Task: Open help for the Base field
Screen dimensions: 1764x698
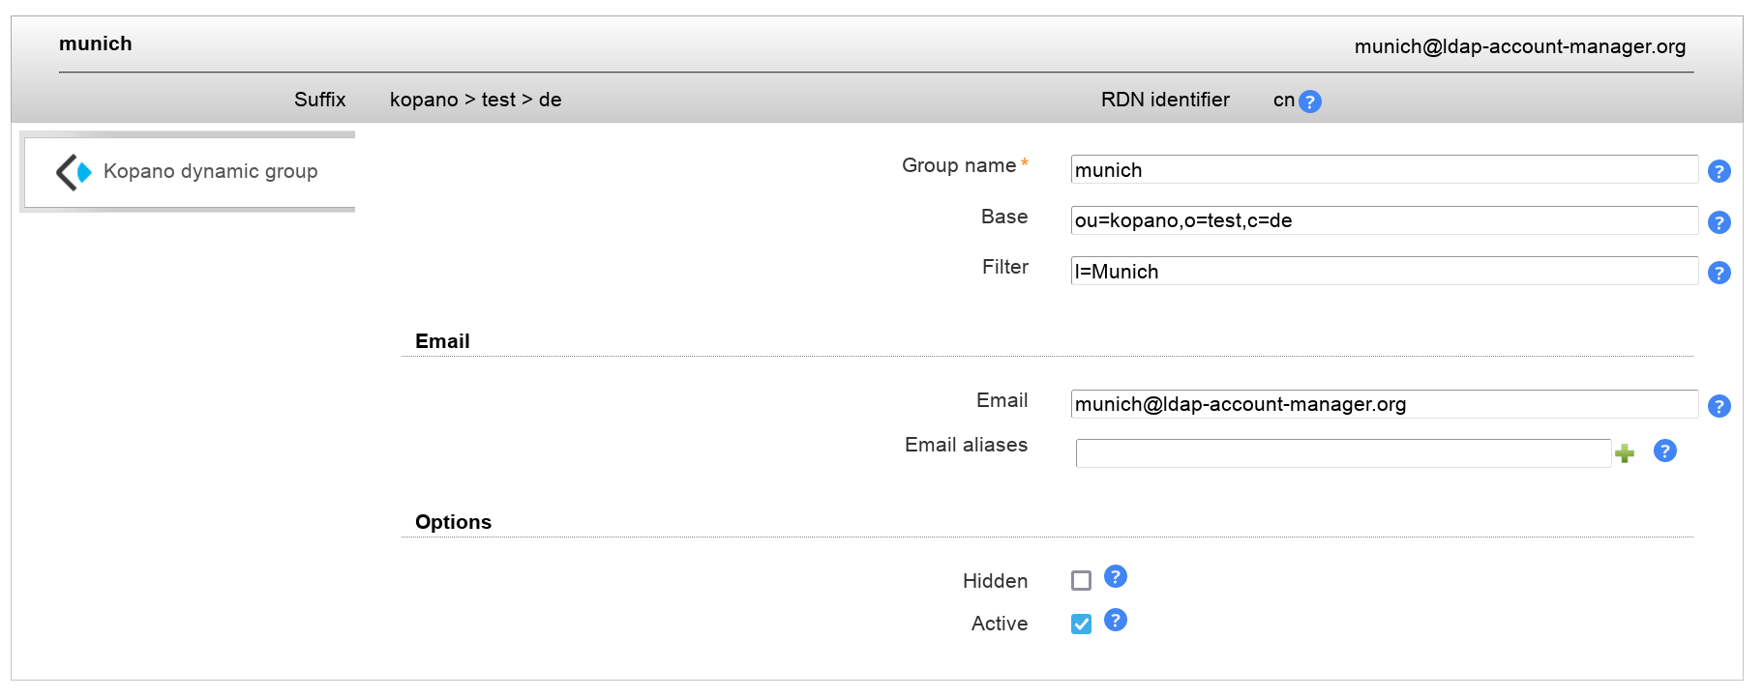Action: pos(1719,222)
